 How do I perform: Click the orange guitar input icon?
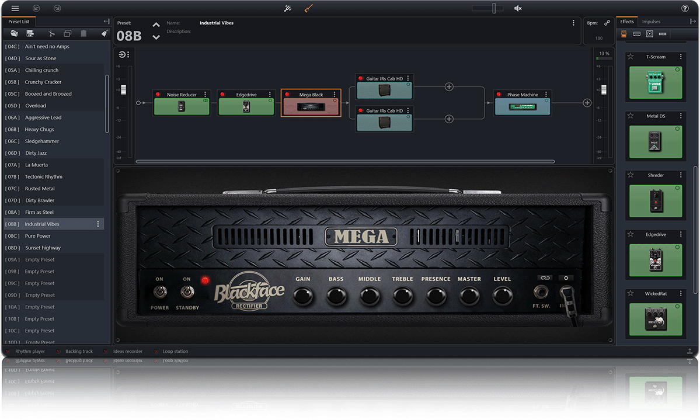tap(309, 8)
